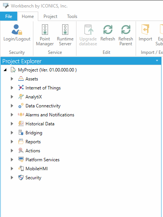Select the MobileHMI label in tree

point(37,169)
